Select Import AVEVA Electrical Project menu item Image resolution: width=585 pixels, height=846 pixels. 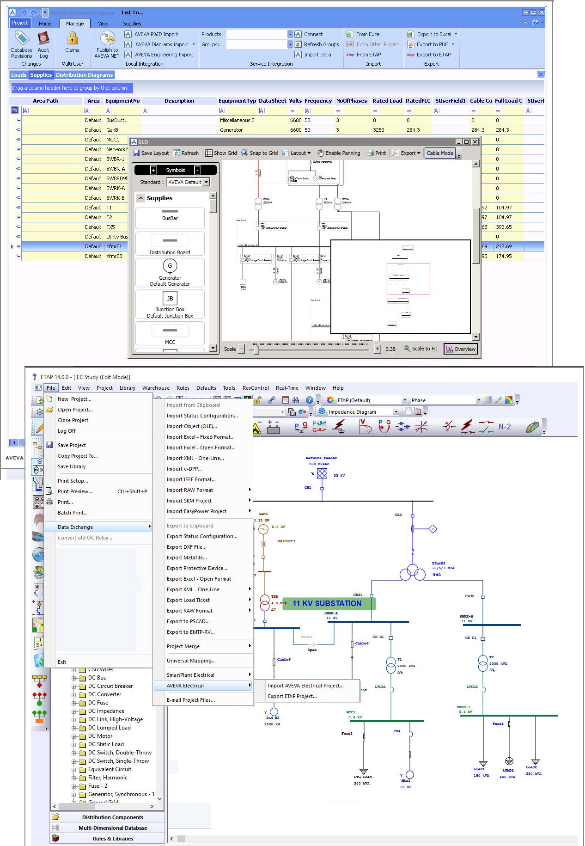click(305, 686)
